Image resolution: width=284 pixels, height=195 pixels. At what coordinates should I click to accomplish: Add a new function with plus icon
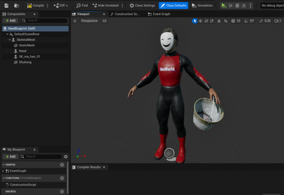(x=62, y=178)
